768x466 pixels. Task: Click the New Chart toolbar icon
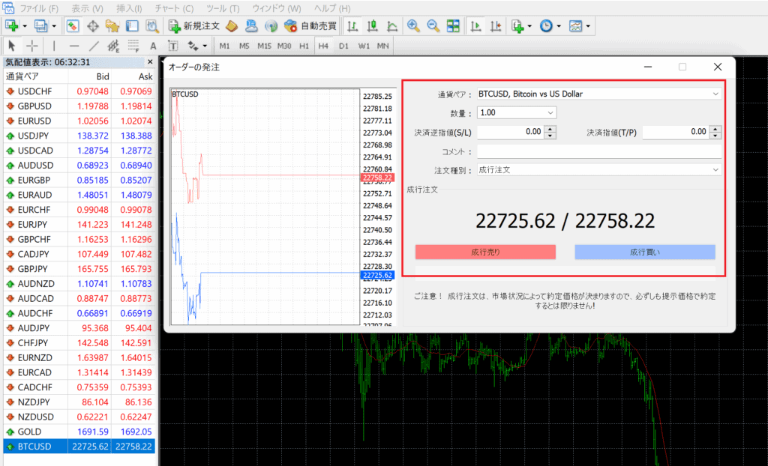pyautogui.click(x=12, y=25)
